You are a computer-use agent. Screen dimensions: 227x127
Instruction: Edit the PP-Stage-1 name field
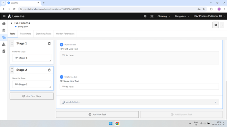[32, 58]
